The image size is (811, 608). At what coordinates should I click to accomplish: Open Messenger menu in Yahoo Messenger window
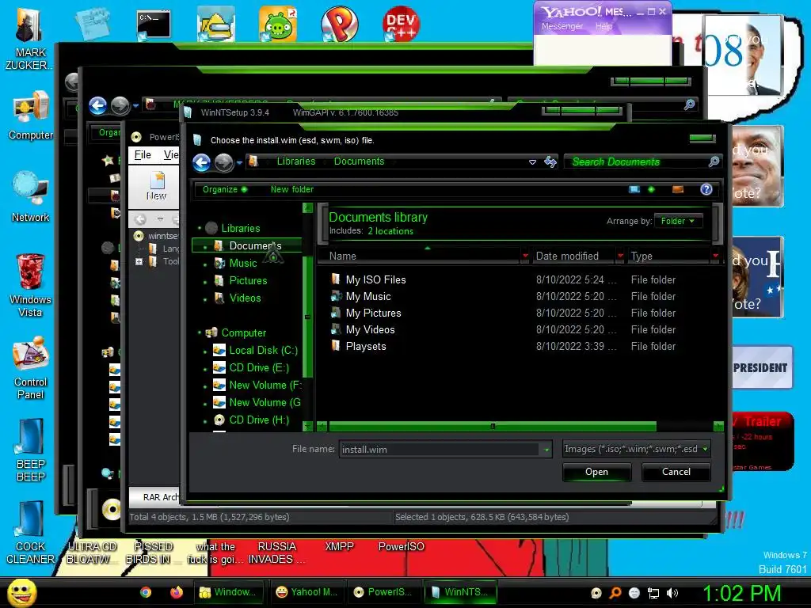(562, 26)
